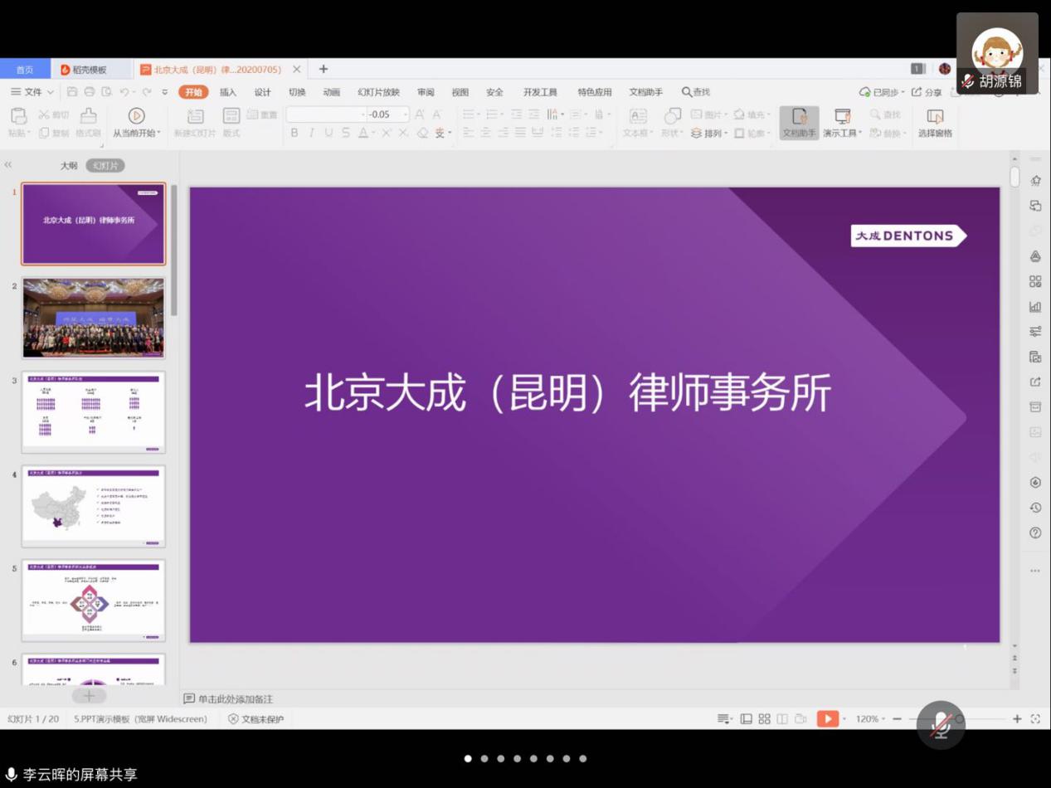Click the fit-to-window icon in status bar

[1035, 719]
